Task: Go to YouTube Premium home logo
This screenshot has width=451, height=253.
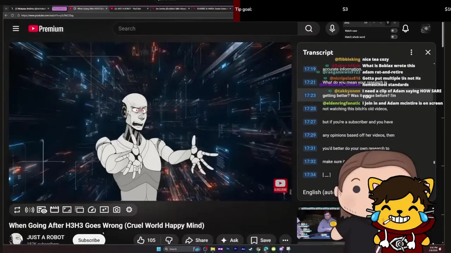Action: coord(46,29)
